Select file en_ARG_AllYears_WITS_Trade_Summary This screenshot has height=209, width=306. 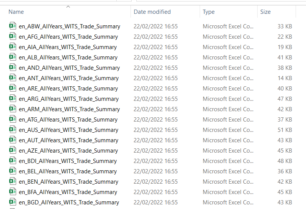pyautogui.click(x=69, y=99)
